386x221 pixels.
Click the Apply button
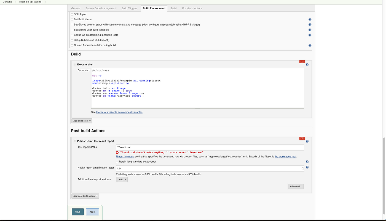(x=92, y=212)
